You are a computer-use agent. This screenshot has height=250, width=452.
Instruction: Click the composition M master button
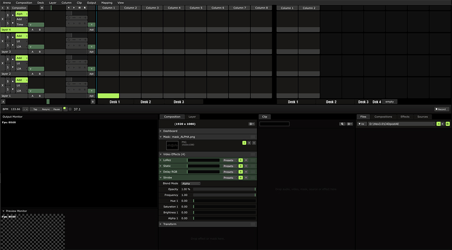[42, 8]
